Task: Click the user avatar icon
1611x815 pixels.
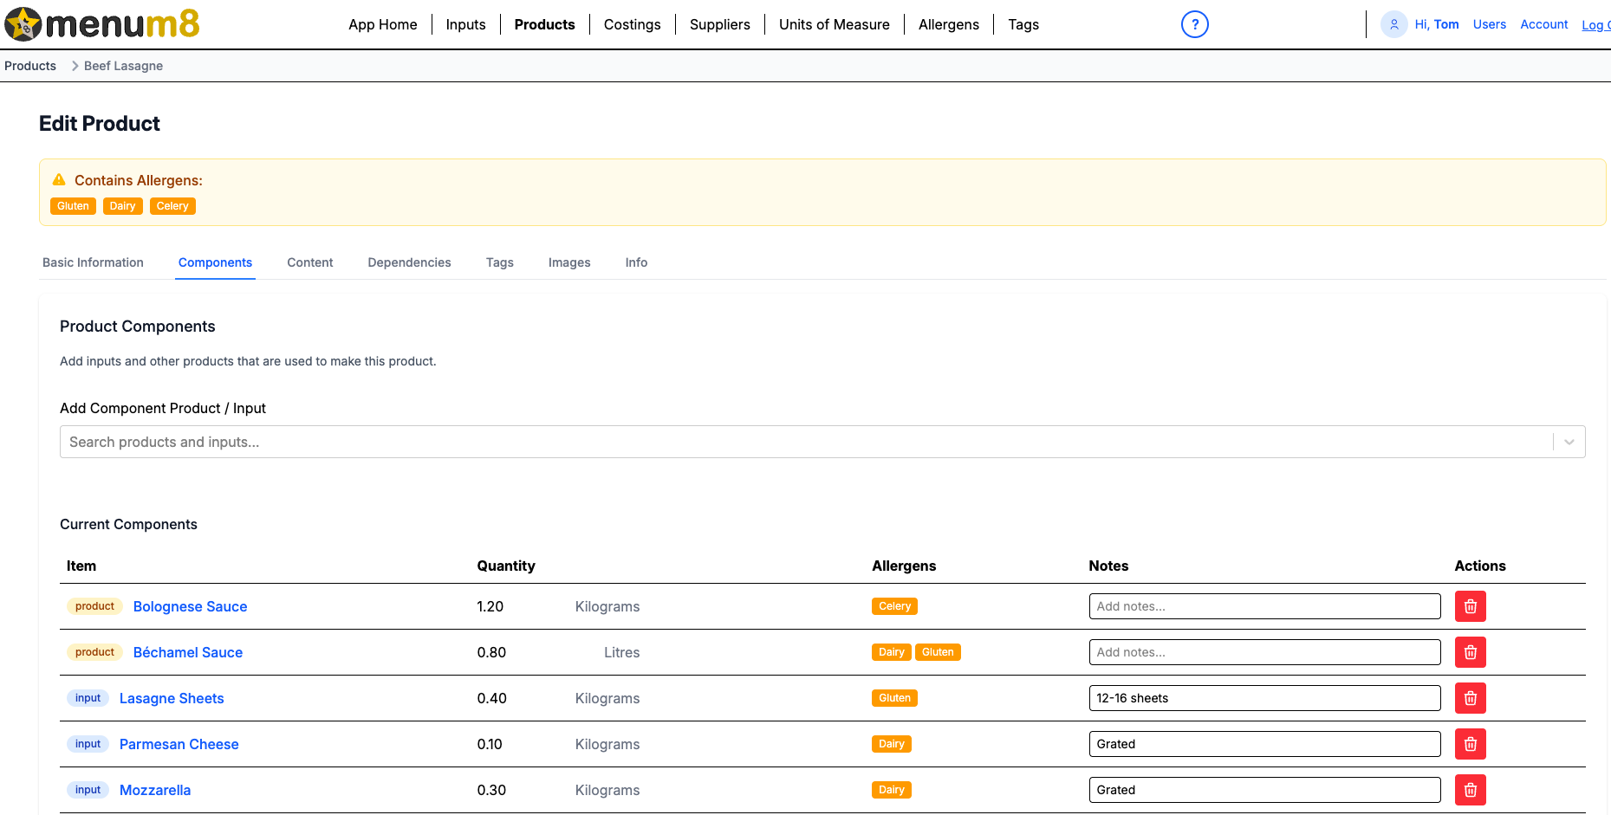Action: (x=1393, y=24)
